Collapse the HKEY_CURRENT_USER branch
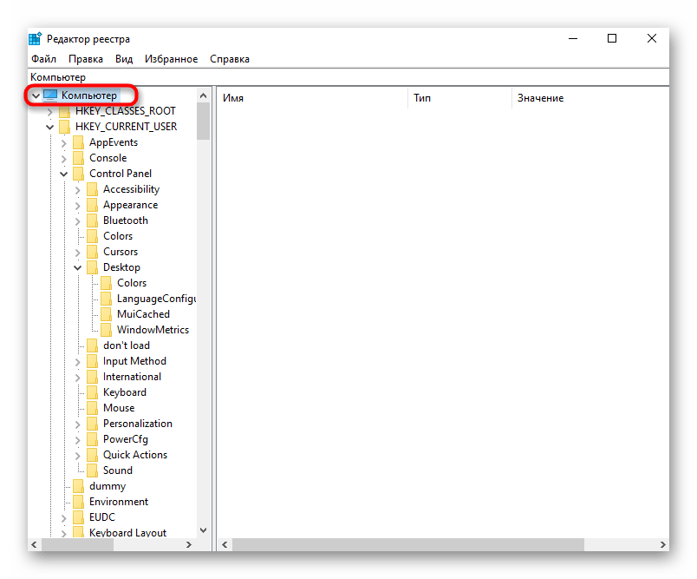Screen dimensions: 697x579 (50, 127)
